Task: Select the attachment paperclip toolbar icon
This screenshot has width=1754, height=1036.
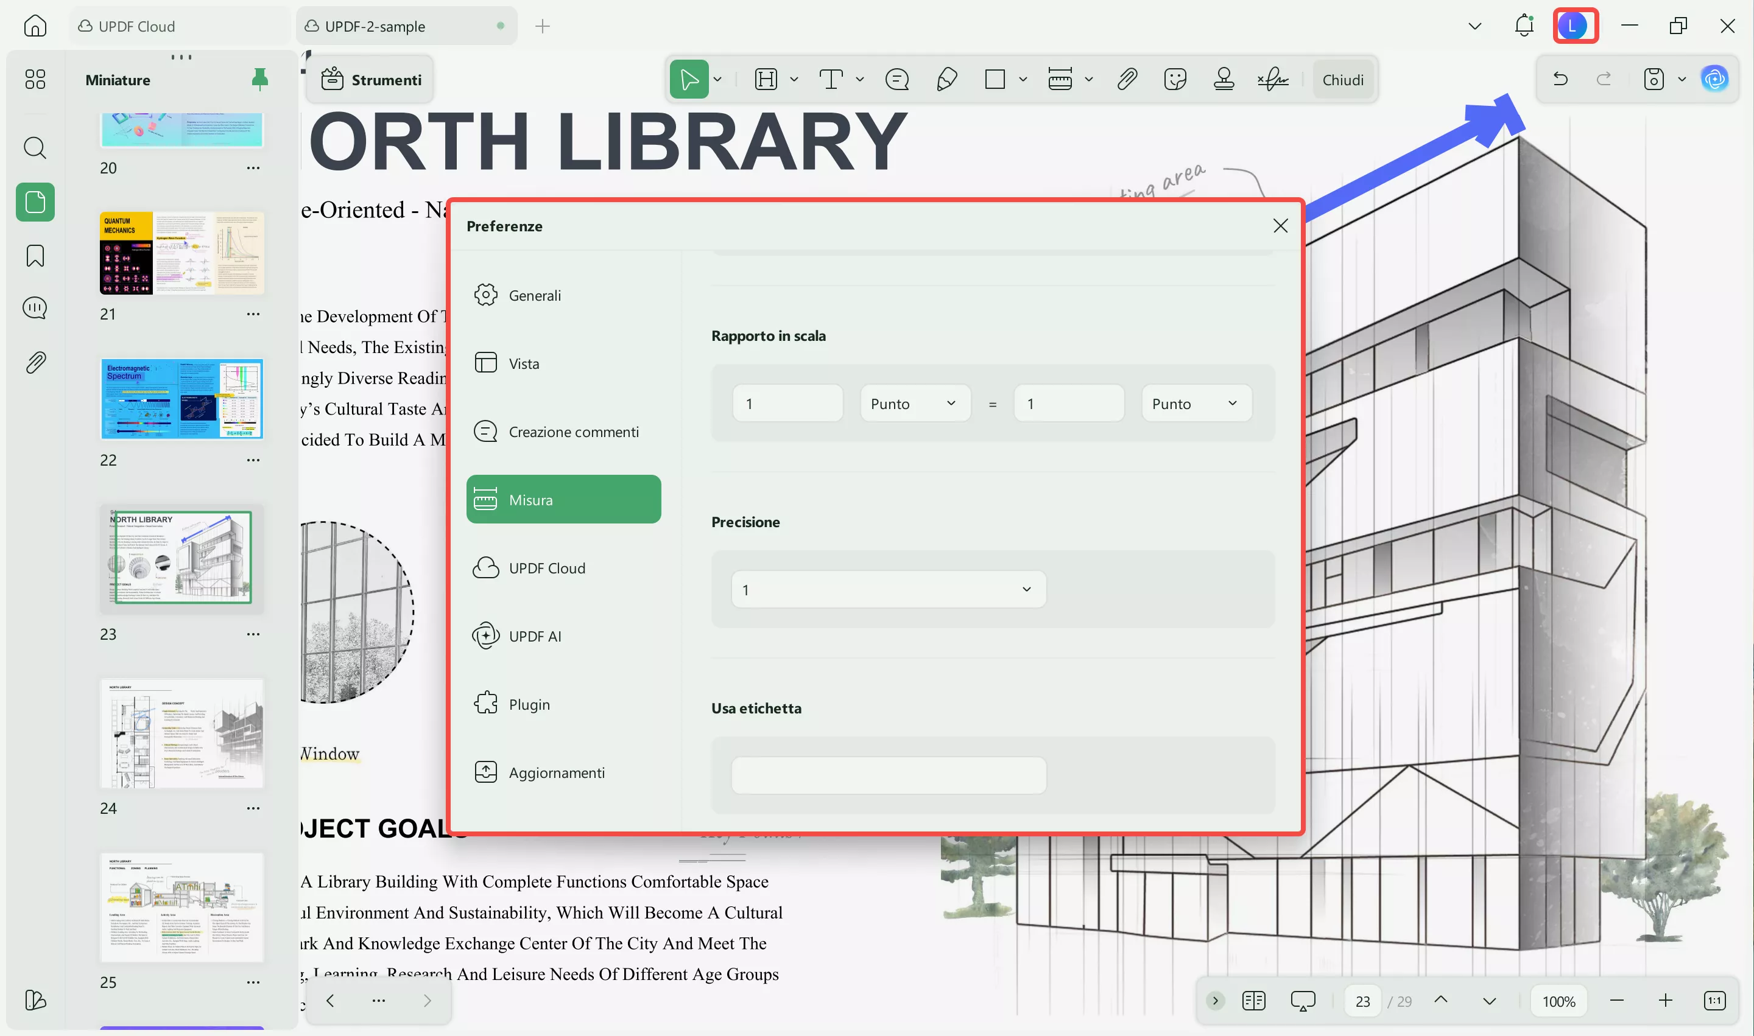Action: click(1127, 80)
